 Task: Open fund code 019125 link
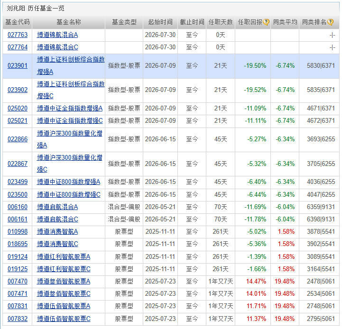pyautogui.click(x=18, y=269)
